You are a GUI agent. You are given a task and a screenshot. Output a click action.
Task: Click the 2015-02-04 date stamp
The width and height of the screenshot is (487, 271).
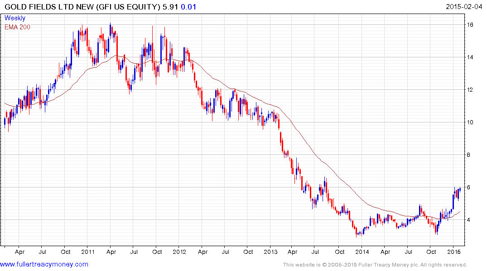464,7
